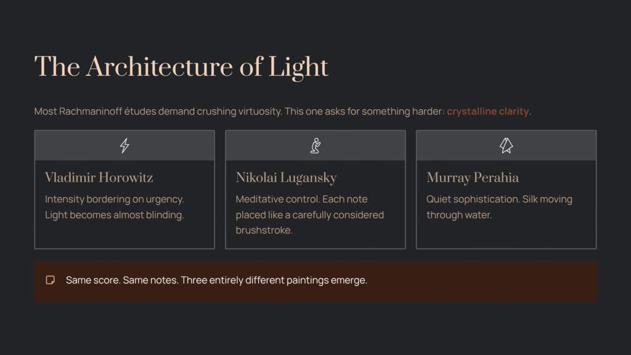Screen dimensions: 631x355
Task: Select the "Nikolai Lugansky" card heading
Action: 286,178
